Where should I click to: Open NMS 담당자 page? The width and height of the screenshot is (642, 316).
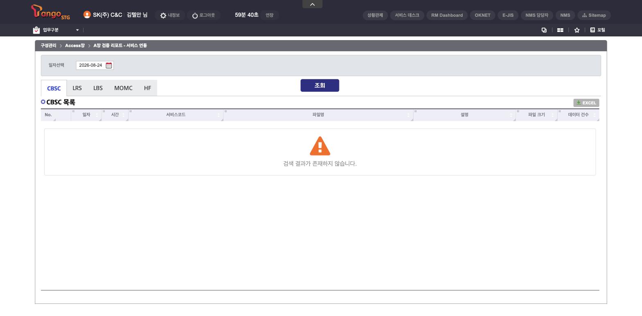click(x=537, y=15)
